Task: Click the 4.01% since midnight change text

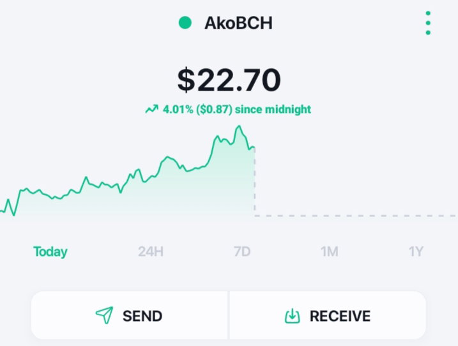Action: coord(237,110)
